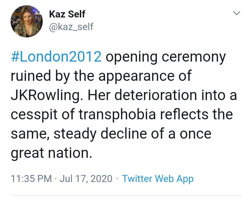This screenshot has height=202, width=251.
Task: Click the phrase great nation
Action: [x=51, y=154]
